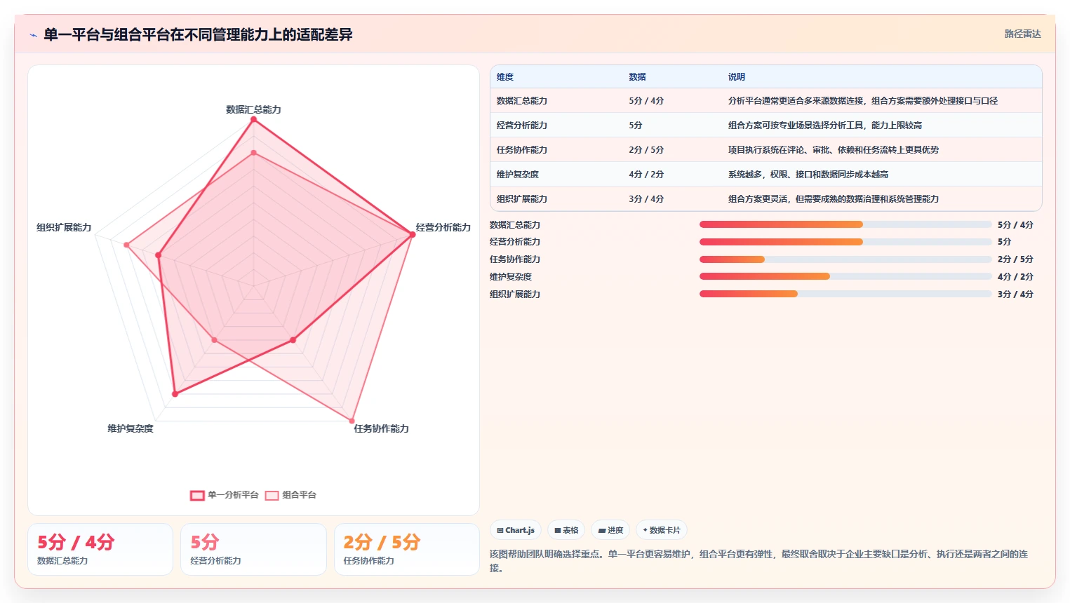
Task: Click the 说明 column header
Action: coord(736,77)
